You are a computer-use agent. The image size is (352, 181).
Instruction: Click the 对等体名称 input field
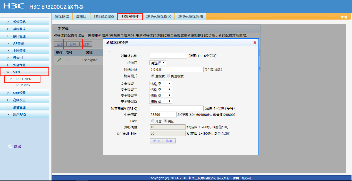click(169, 56)
